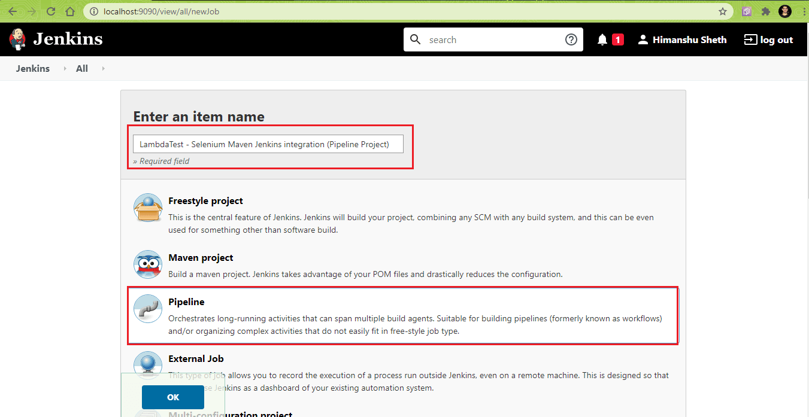Open the Jenkins home logo
Screen dimensions: 809x417
click(55, 39)
